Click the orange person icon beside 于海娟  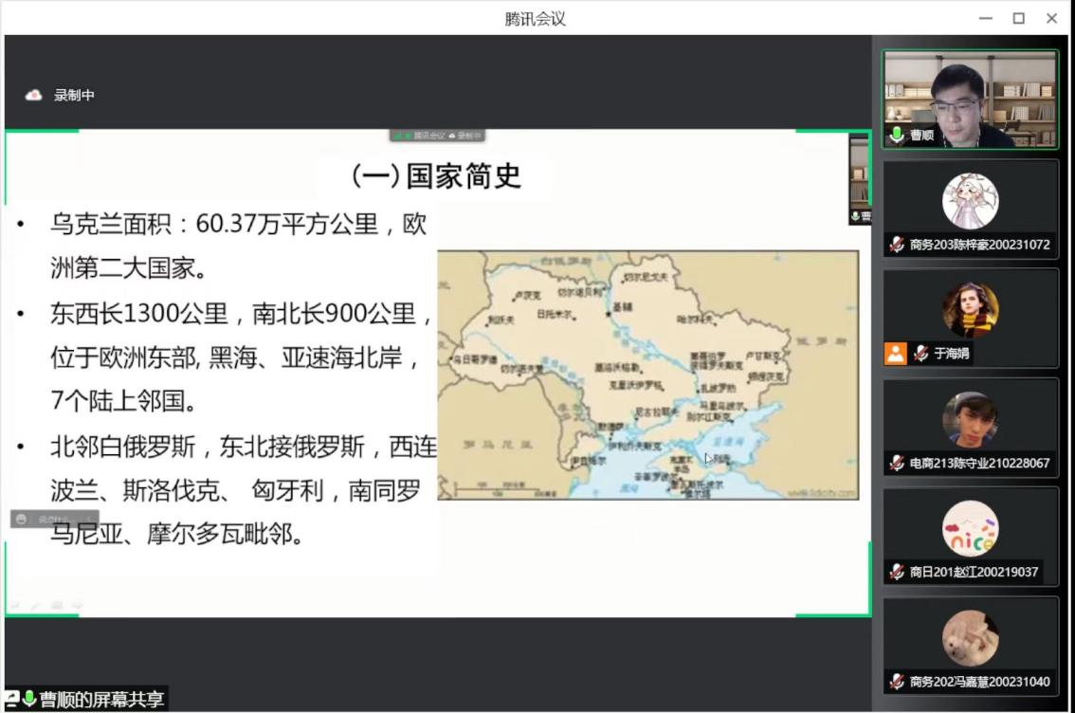(896, 353)
